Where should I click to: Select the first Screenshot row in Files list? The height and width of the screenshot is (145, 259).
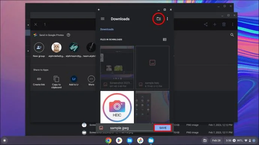tap(157, 125)
